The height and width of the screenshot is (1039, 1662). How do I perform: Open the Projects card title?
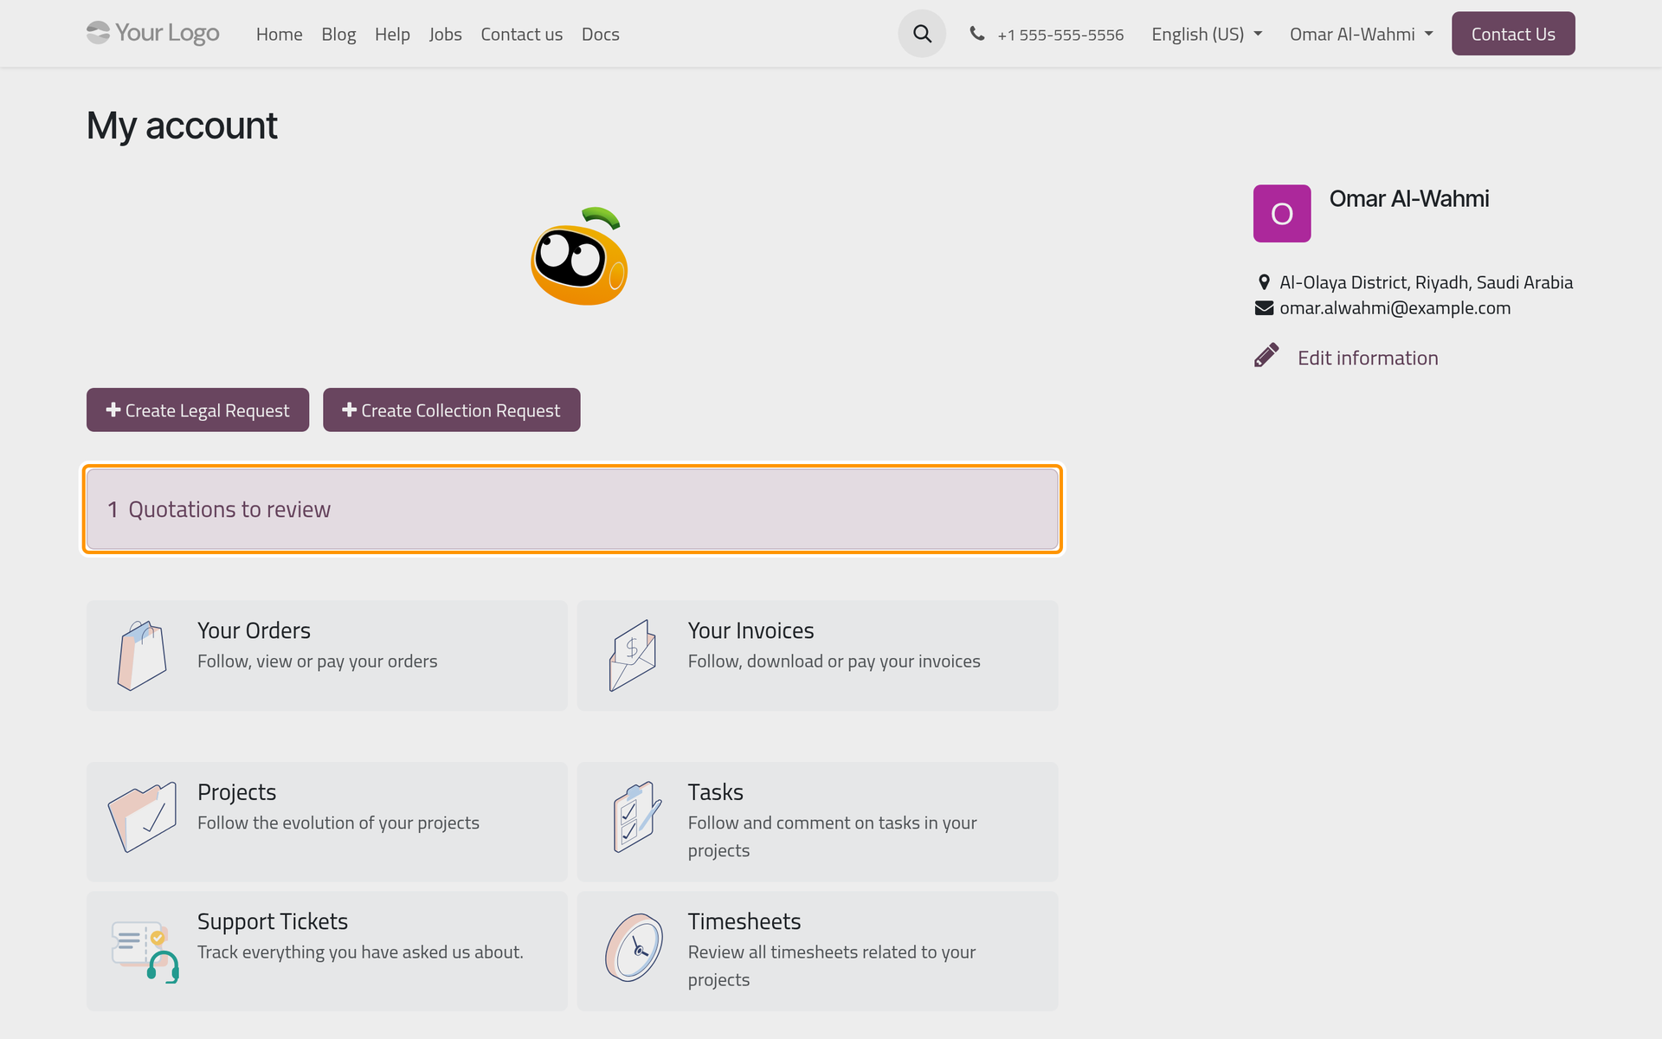click(236, 792)
